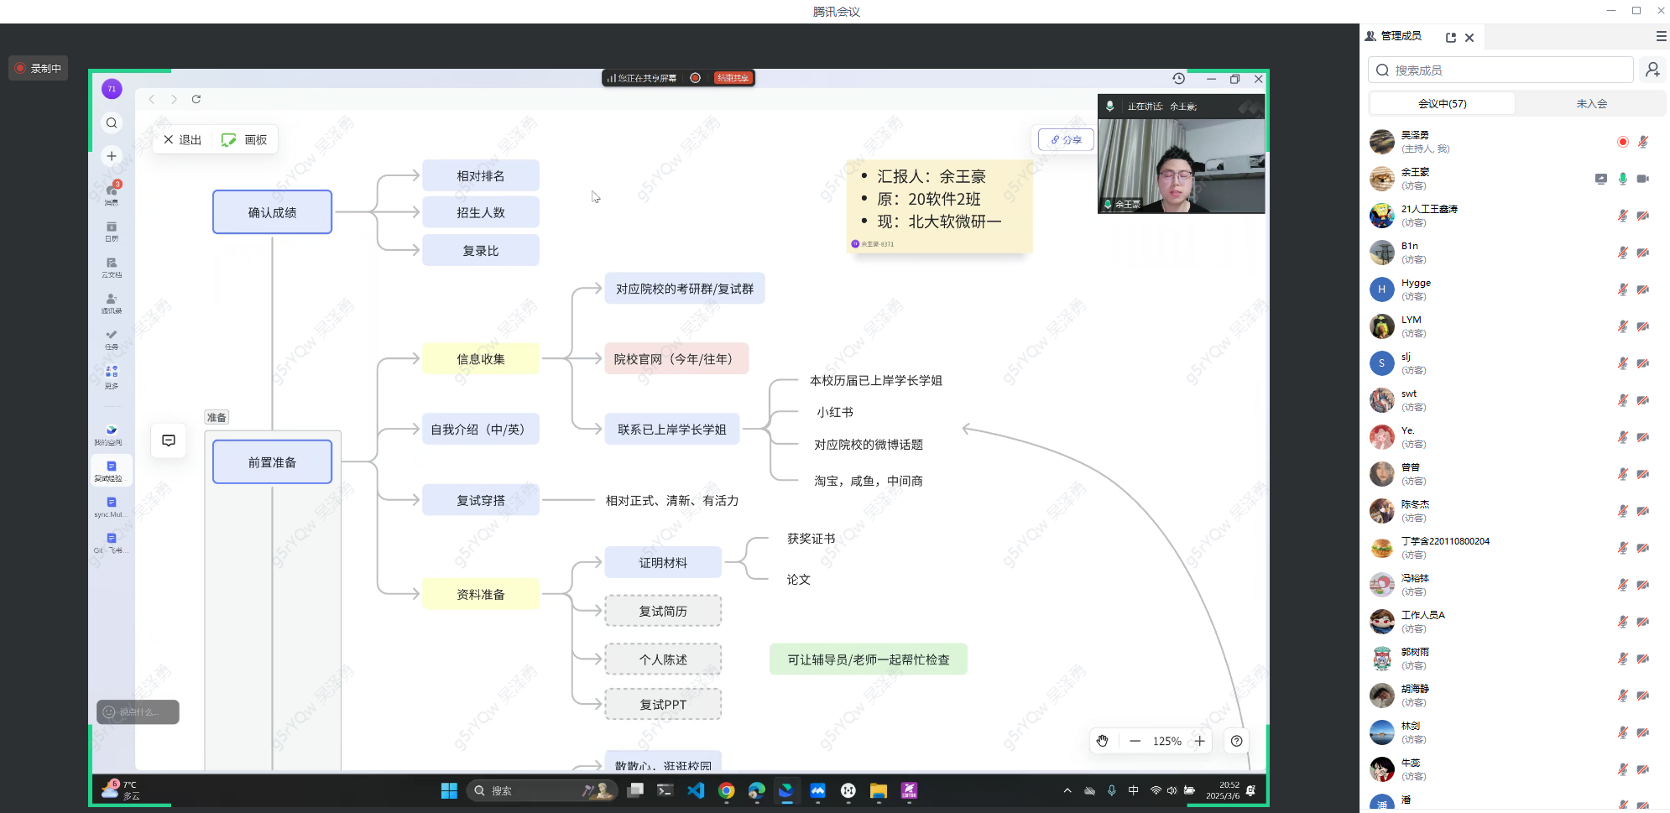Open the 更多 more apps in sidebar

click(112, 376)
